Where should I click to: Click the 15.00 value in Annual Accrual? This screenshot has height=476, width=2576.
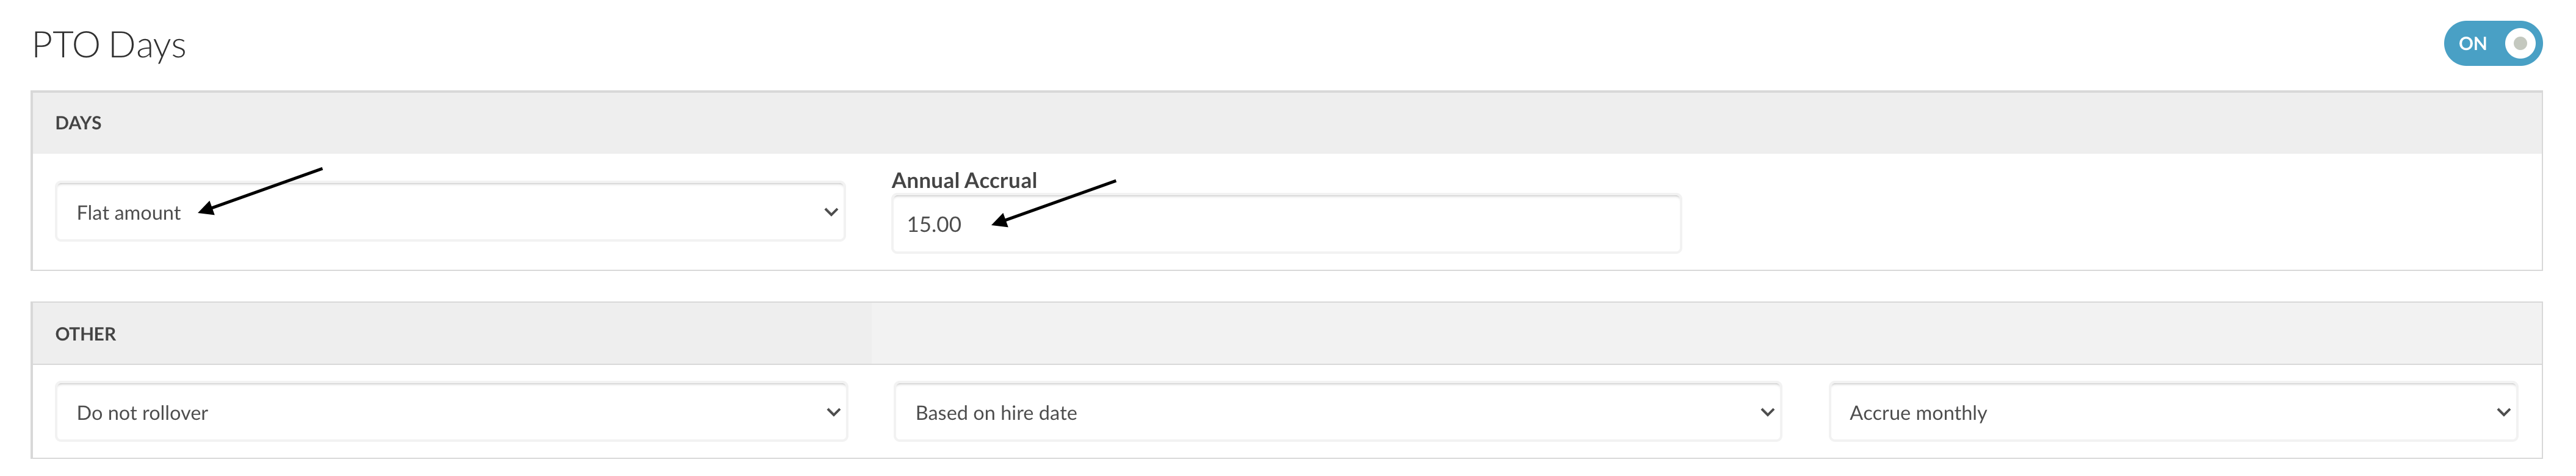pos(934,224)
